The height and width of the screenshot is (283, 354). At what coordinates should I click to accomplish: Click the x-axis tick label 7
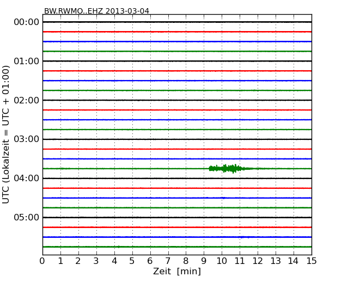pyautogui.click(x=168, y=261)
